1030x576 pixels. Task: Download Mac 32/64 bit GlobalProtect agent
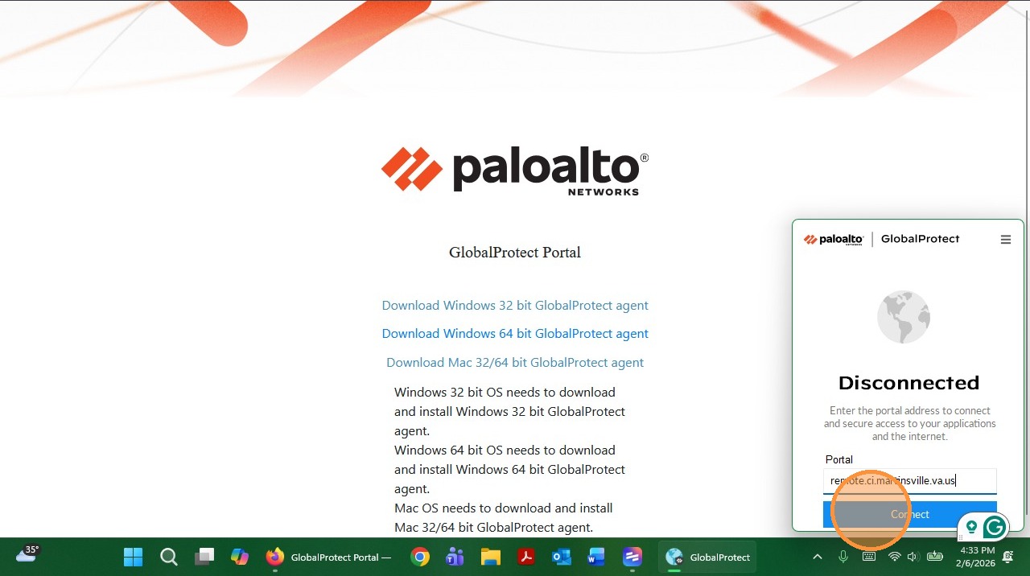click(x=515, y=363)
